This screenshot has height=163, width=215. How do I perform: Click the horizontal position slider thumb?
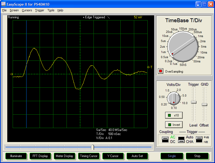[93, 147]
